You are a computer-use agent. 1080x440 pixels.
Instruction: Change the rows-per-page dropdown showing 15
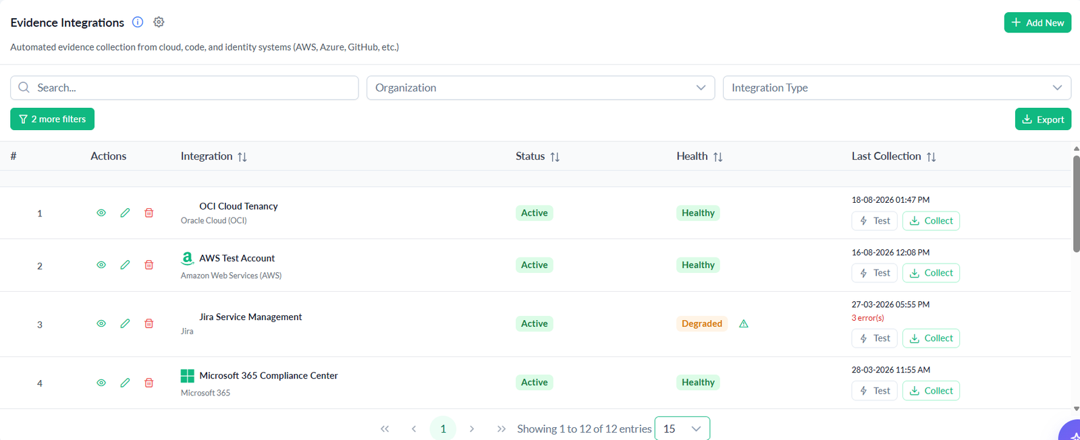point(682,429)
